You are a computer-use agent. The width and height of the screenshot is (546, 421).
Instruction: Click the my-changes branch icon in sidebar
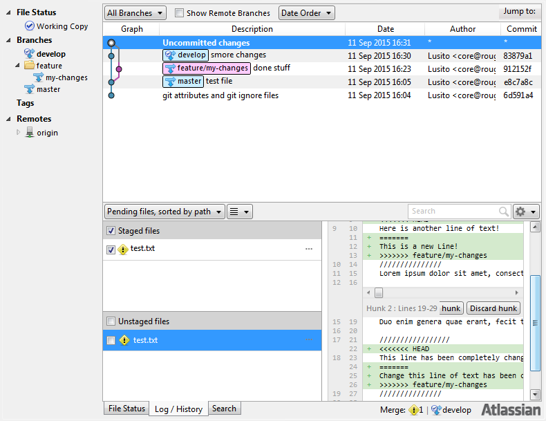tap(38, 77)
